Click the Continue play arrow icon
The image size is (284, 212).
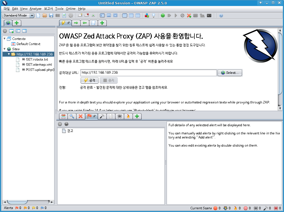(176, 15)
